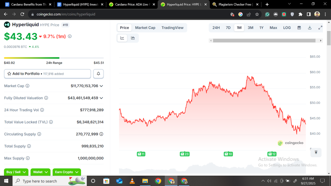Screen dimensions: 331x186
Task: Switch to Hyperliquid (HYPE) Invest document tab
Action: [80, 5]
